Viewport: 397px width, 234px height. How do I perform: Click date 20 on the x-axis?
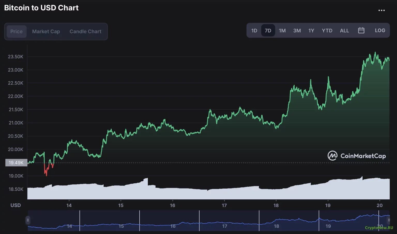click(379, 205)
